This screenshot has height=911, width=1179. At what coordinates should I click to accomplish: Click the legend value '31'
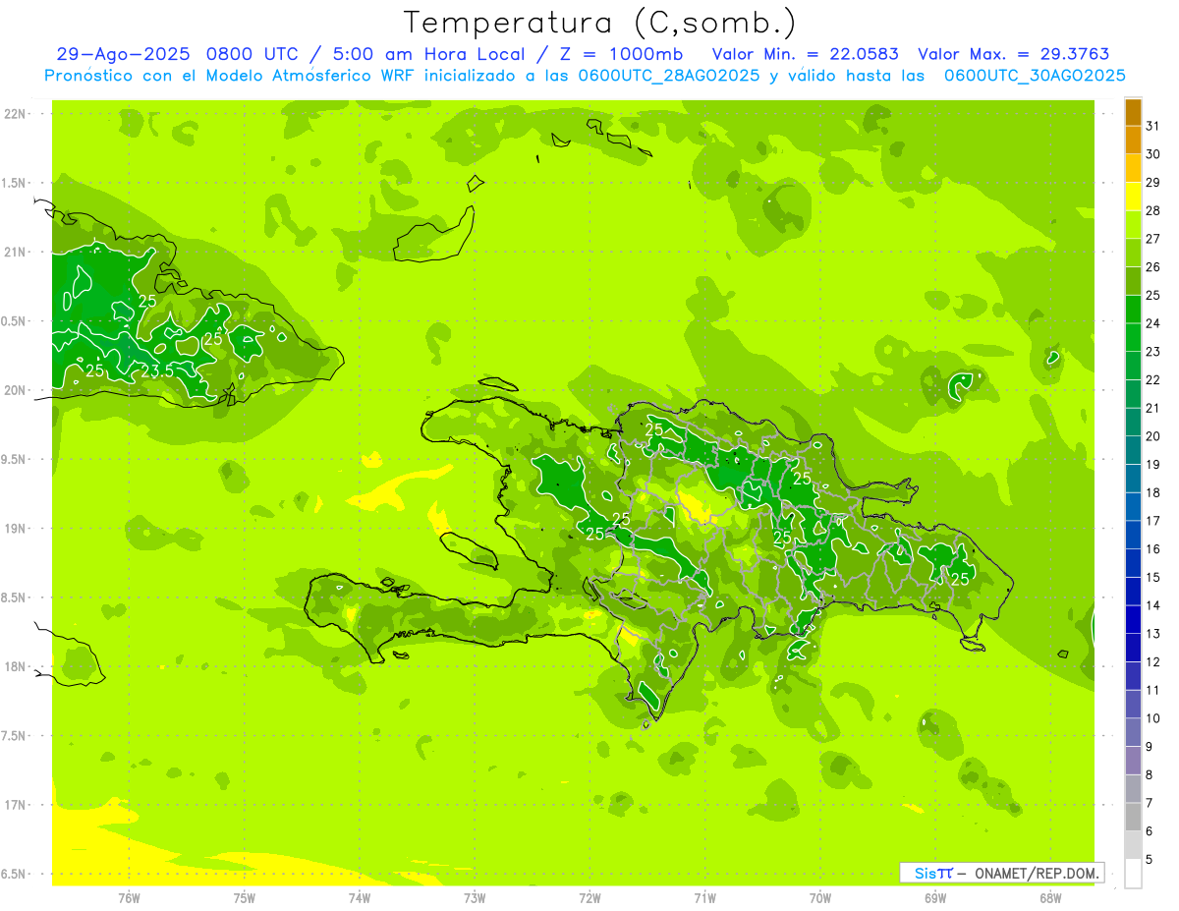coord(1153,126)
